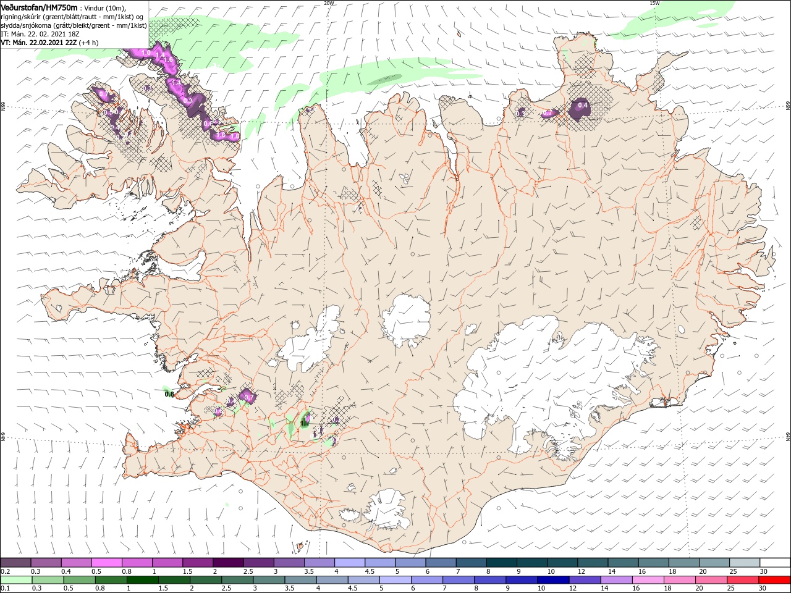
Task: Select the 'slydda/snjókoma' description line
Action: pos(74,25)
